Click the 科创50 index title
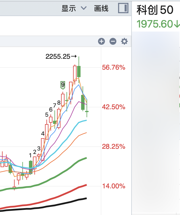The width and height of the screenshot is (180, 215). click(155, 10)
